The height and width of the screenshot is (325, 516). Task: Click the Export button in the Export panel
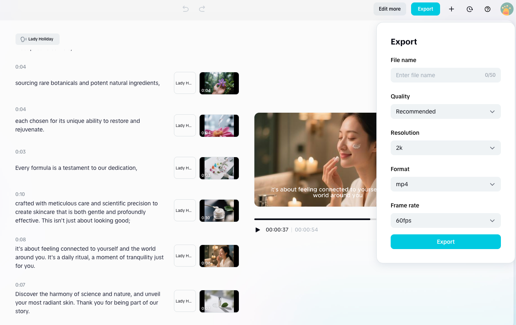[x=446, y=242]
